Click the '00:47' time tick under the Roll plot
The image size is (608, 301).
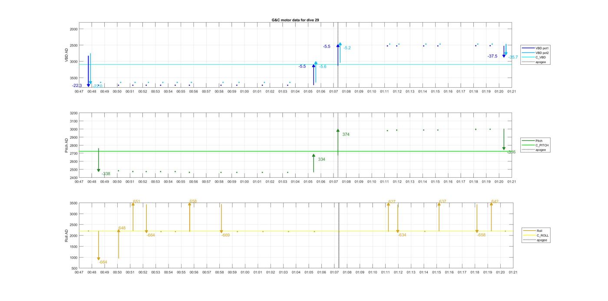pos(79,273)
